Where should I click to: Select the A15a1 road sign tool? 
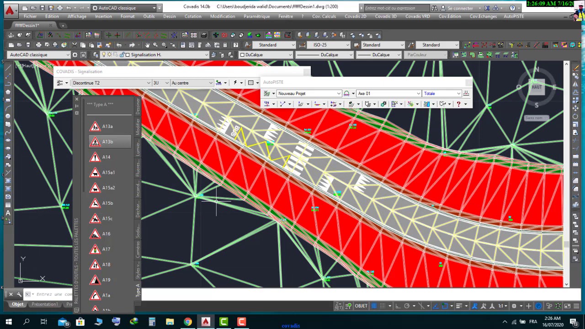click(110, 172)
